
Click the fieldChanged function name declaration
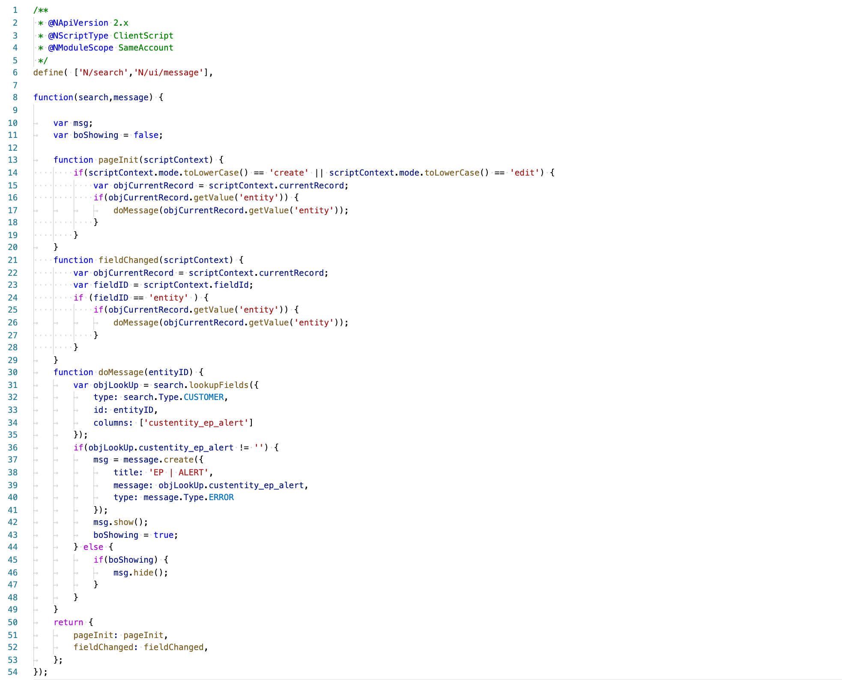tap(128, 260)
